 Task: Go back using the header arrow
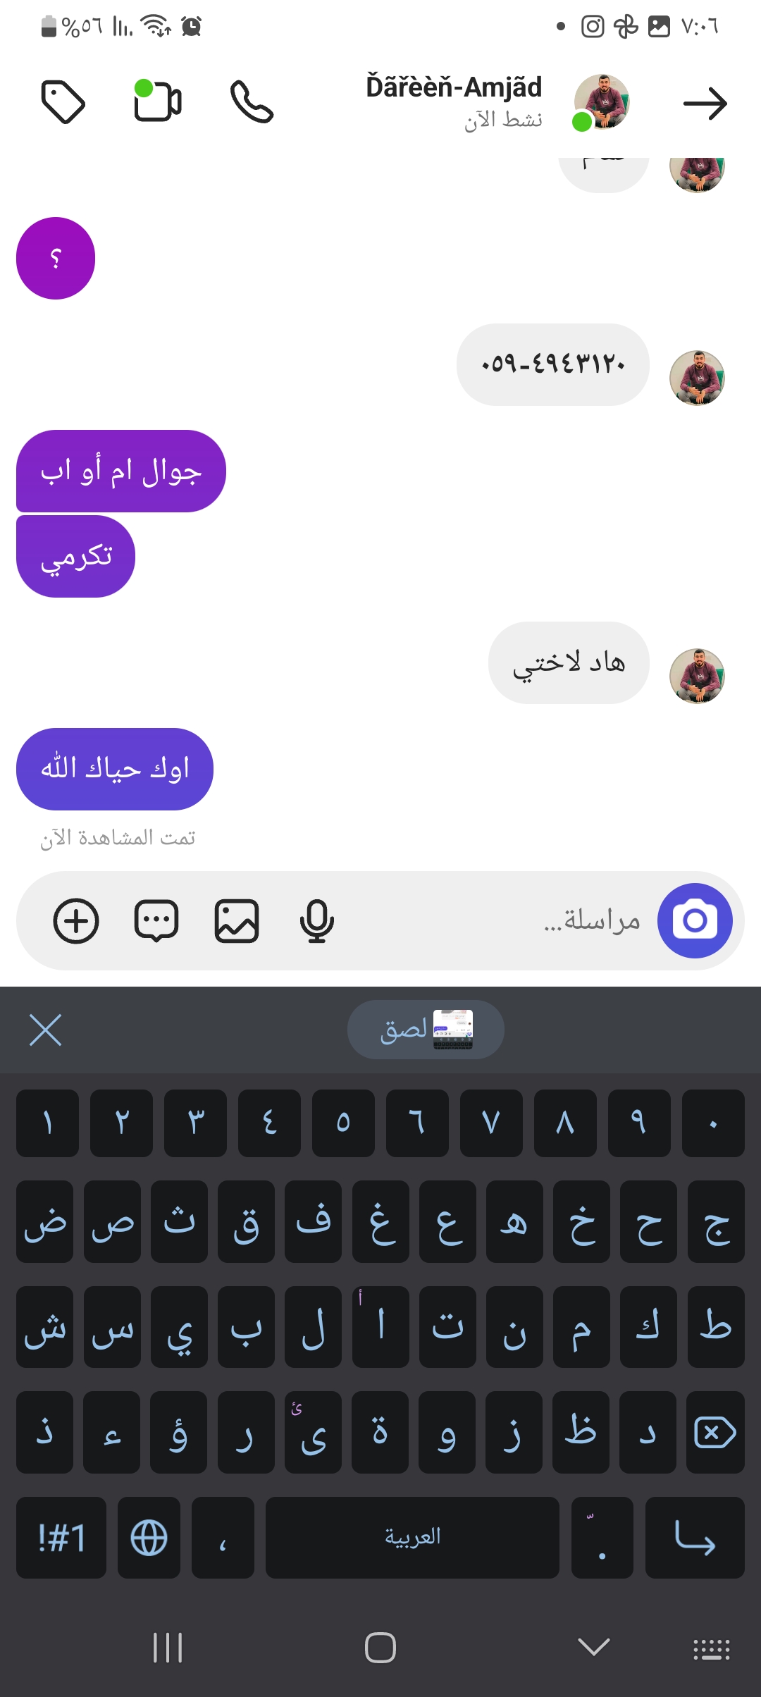coord(705,104)
